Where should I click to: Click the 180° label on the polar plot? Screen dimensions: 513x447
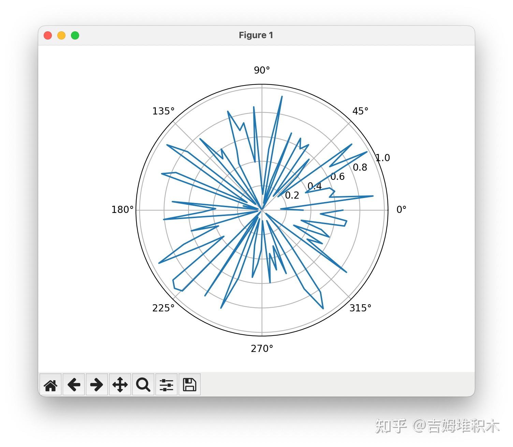pyautogui.click(x=122, y=209)
